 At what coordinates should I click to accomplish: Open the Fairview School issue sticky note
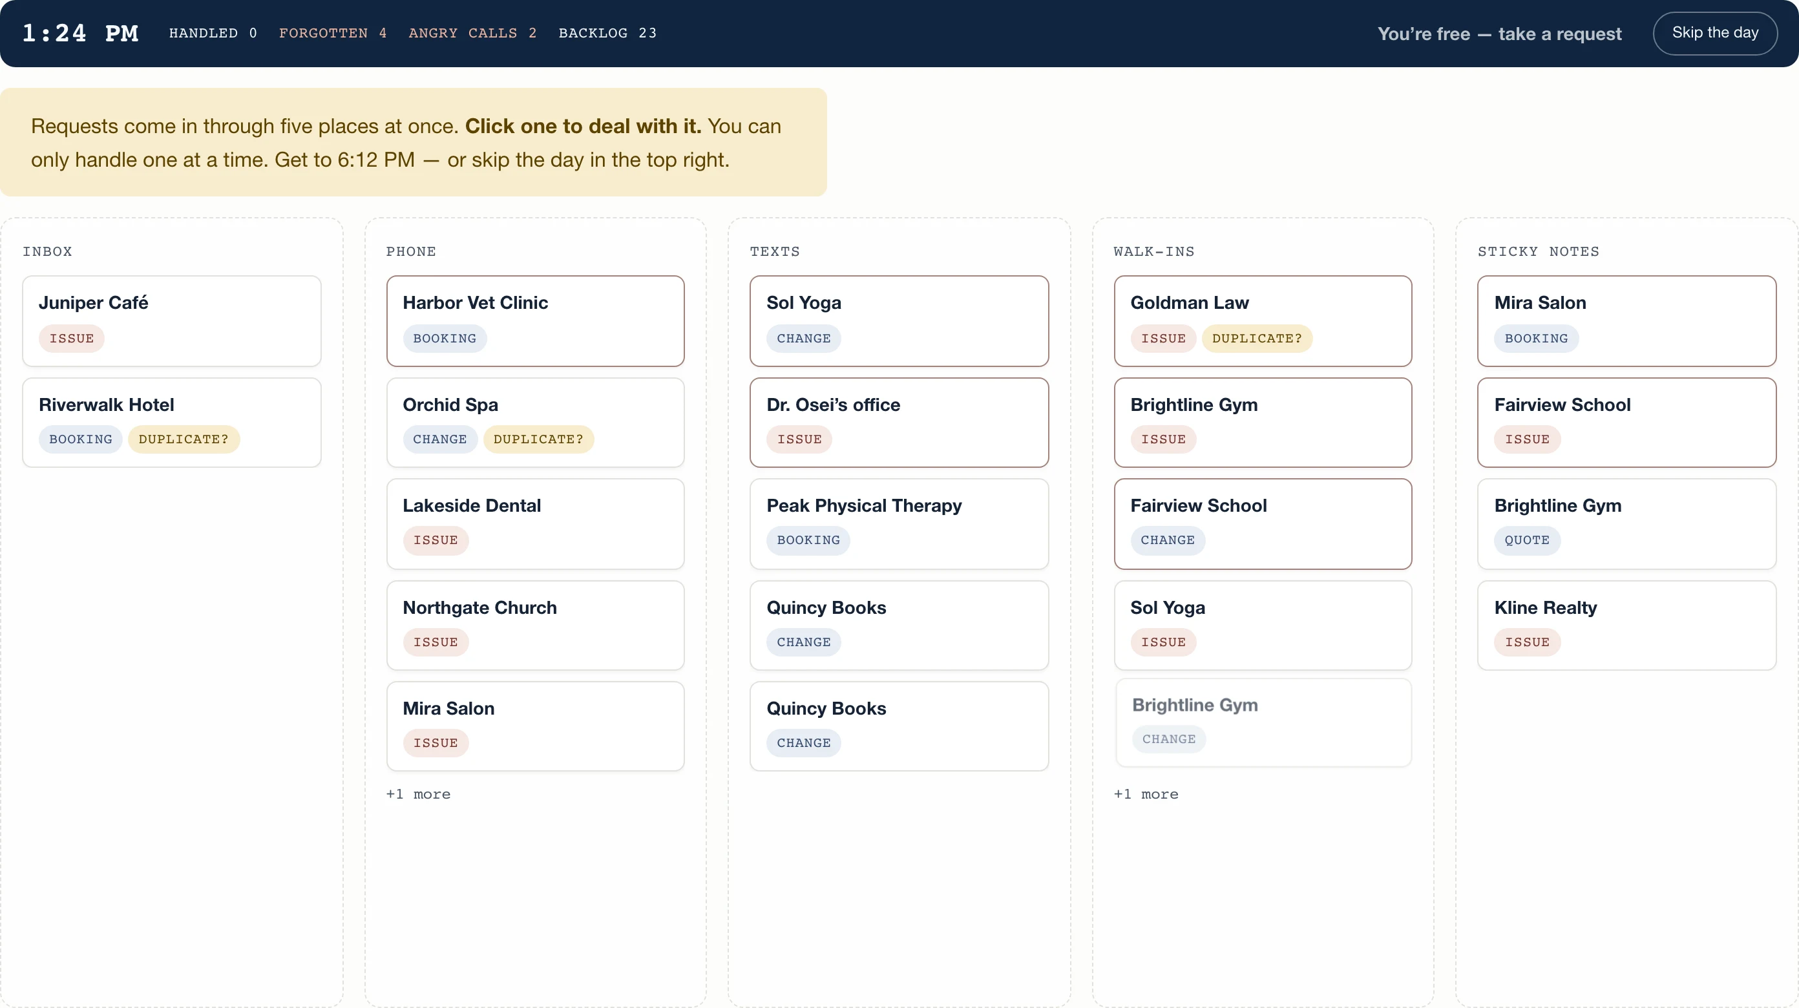pos(1626,422)
